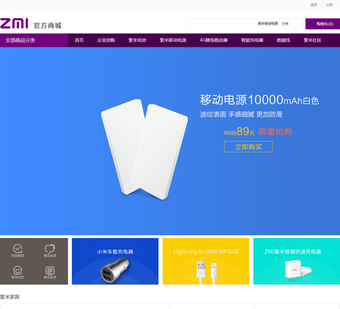Click the 立即购买 buy now button
Image resolution: width=340 pixels, height=309 pixels.
248,147
